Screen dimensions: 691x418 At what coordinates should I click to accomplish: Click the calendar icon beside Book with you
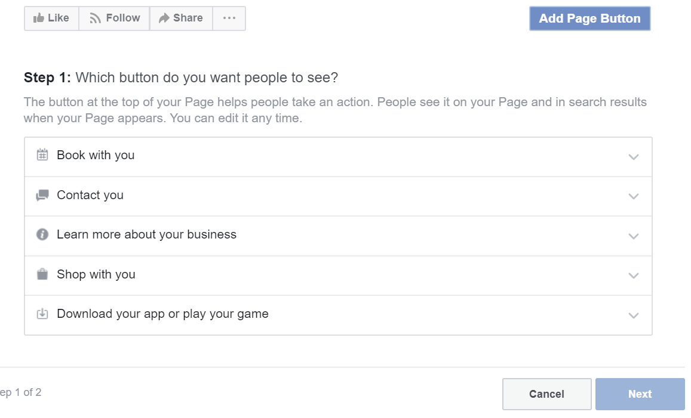click(x=42, y=155)
